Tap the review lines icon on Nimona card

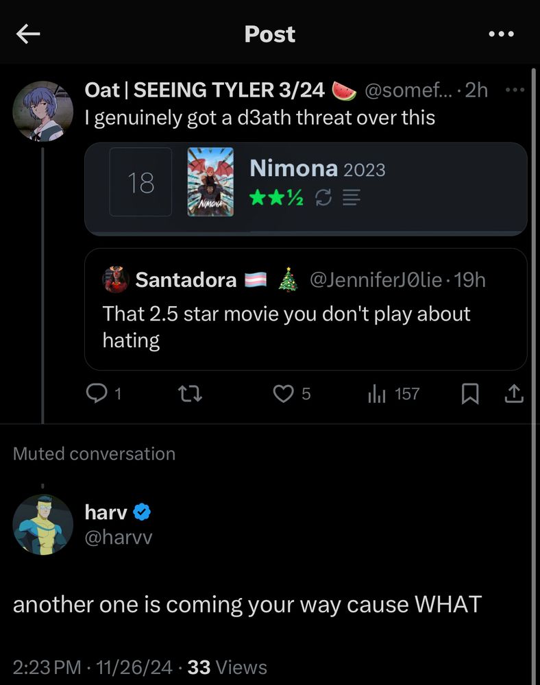point(352,197)
